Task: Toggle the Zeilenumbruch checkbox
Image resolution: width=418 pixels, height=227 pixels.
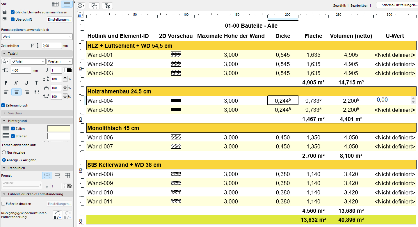Action: (x=3, y=105)
